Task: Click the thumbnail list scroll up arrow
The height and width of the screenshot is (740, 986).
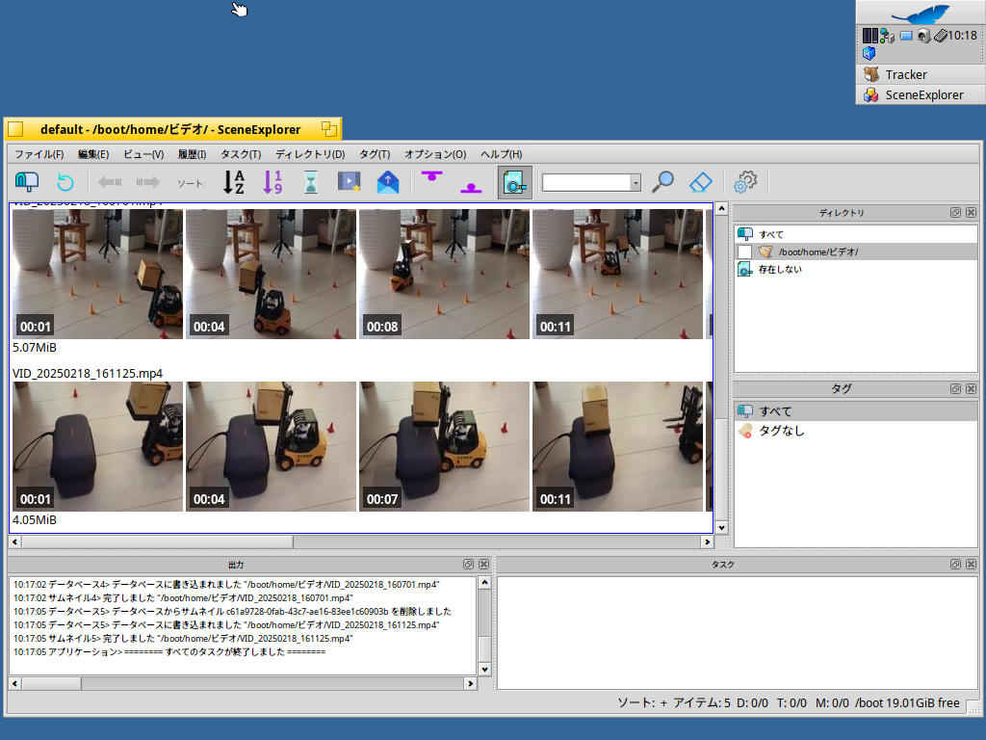Action: (x=721, y=208)
